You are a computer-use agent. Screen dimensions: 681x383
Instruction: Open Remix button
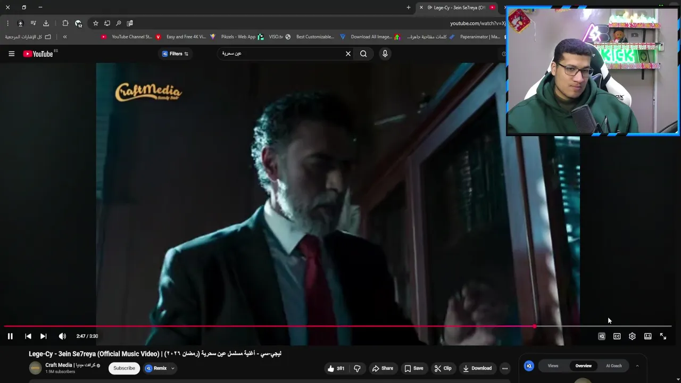[x=156, y=368]
